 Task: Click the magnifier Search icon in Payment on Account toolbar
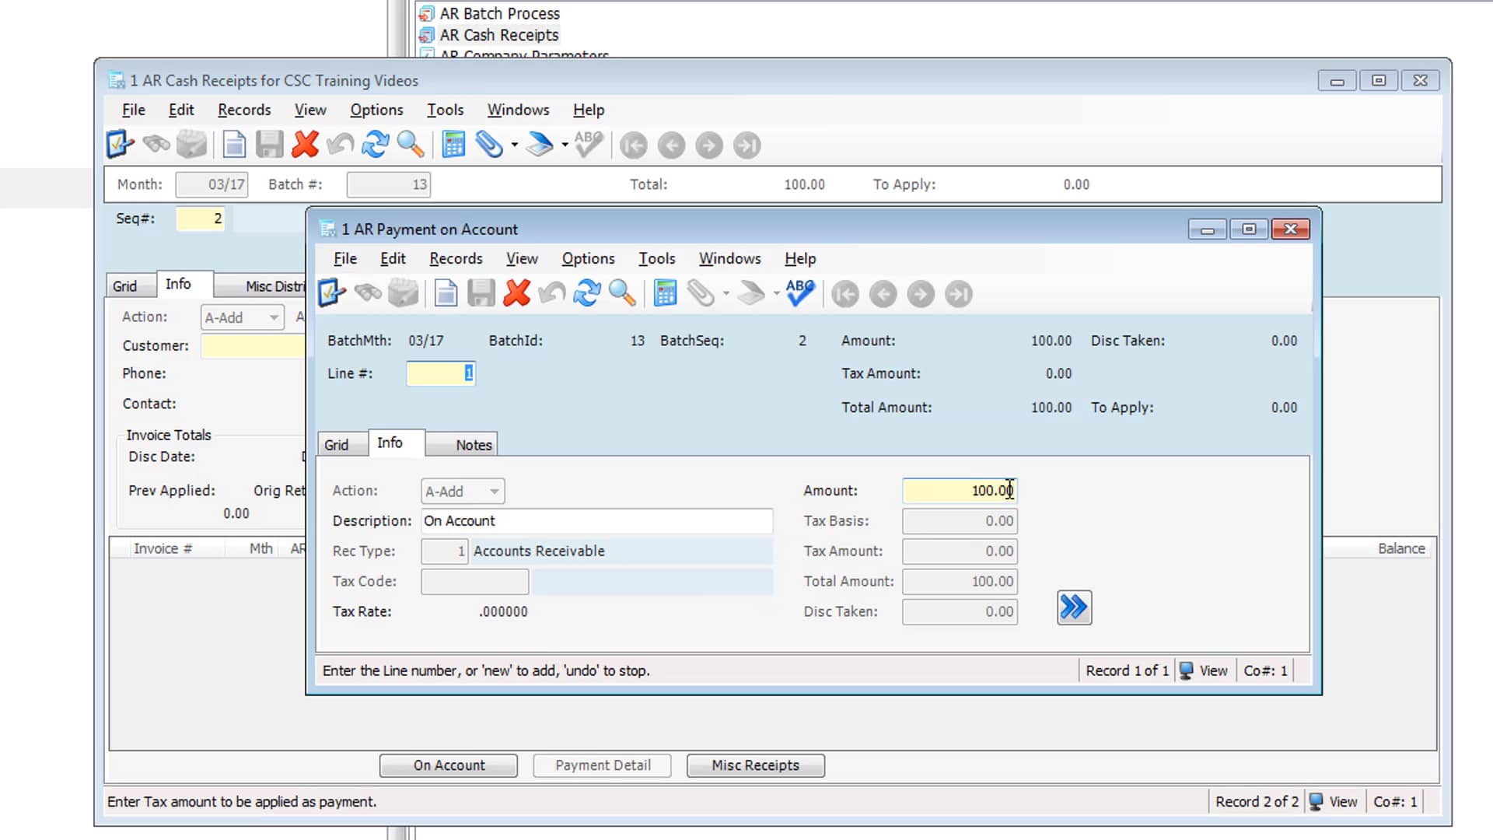pyautogui.click(x=622, y=294)
